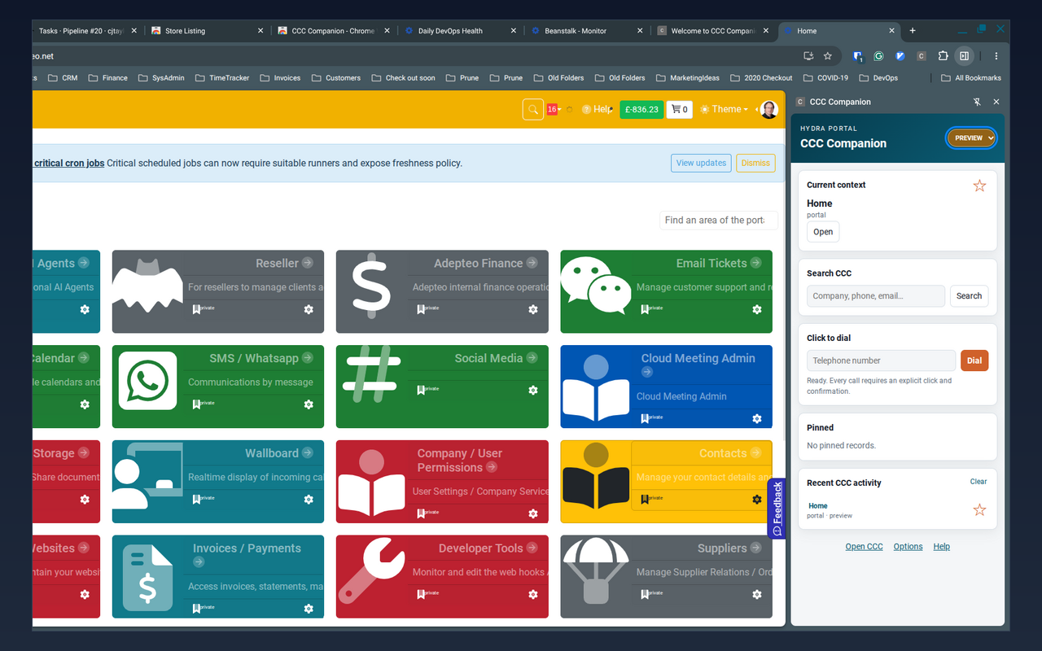This screenshot has width=1042, height=651.
Task: Open settings gear on the Reseller tile
Action: click(x=309, y=309)
